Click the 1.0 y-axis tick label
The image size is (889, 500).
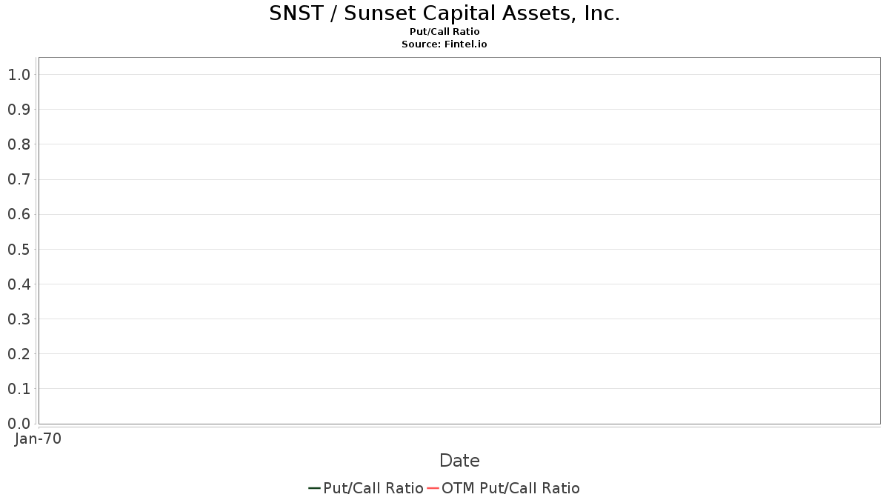(x=19, y=75)
